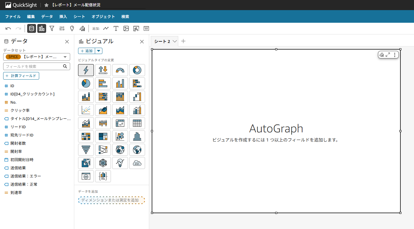Add a new visual with the line icon

pos(106,28)
